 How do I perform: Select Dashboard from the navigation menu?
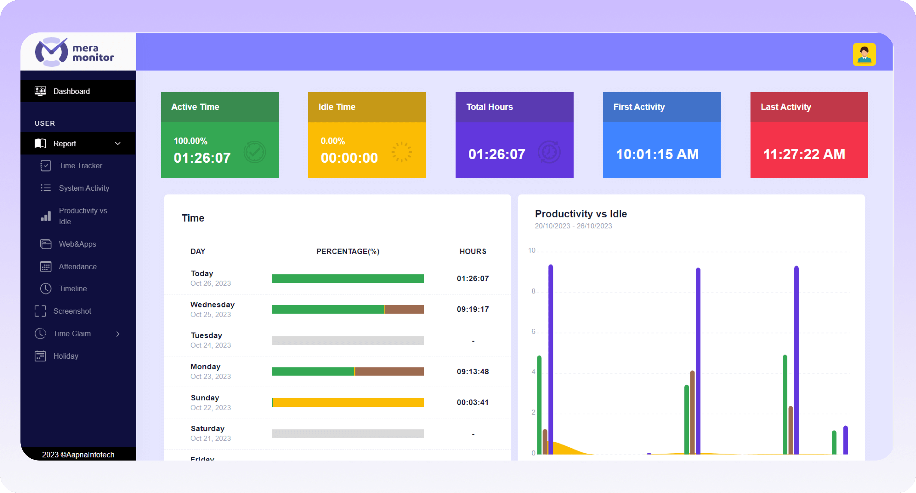tap(72, 91)
